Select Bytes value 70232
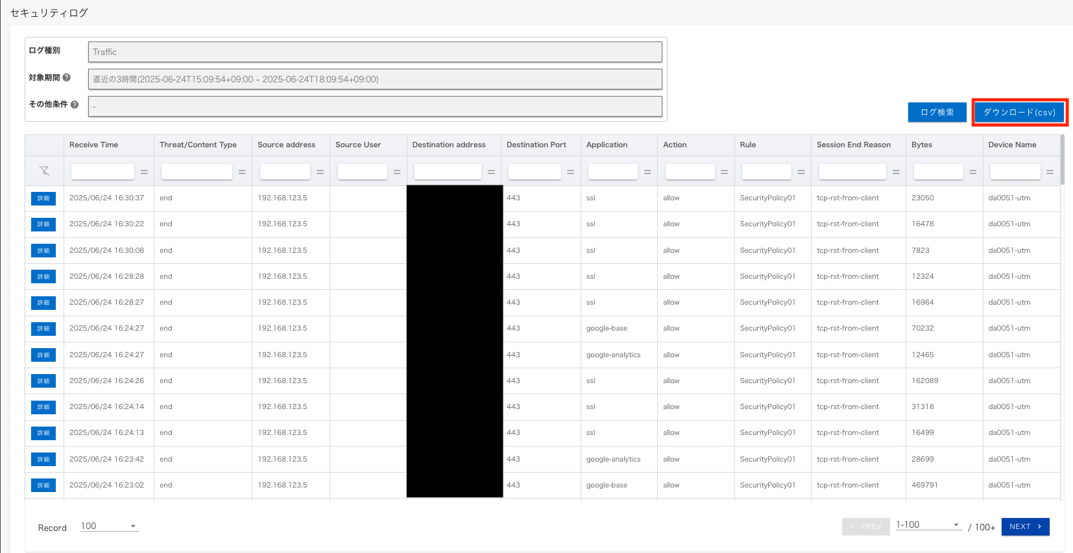 (922, 328)
